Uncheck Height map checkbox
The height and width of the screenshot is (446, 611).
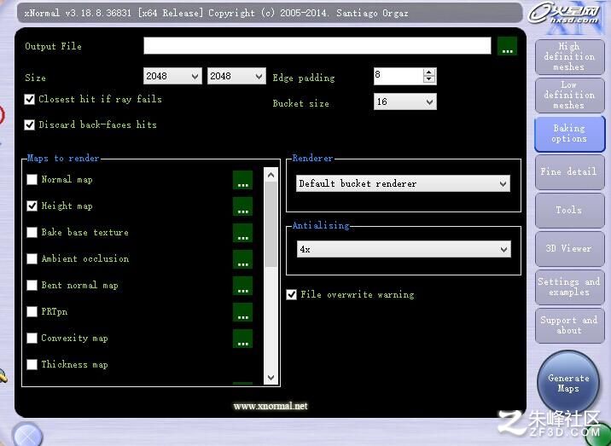[x=32, y=206]
